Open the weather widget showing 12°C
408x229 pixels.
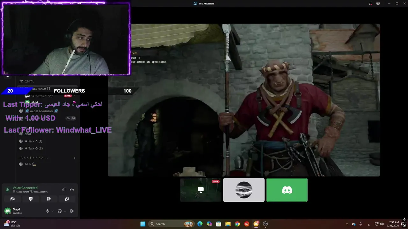(12, 224)
